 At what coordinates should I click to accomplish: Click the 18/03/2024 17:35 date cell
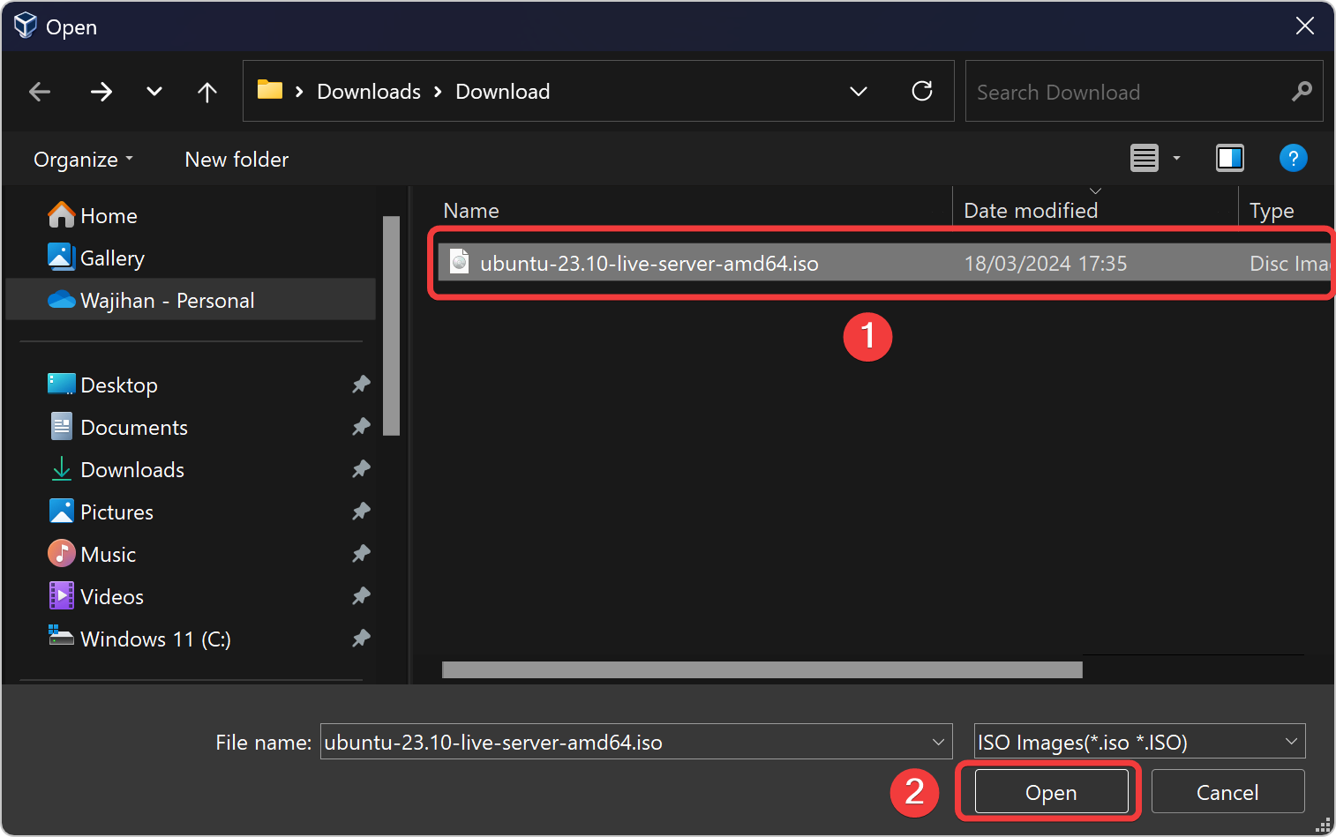pyautogui.click(x=1045, y=264)
